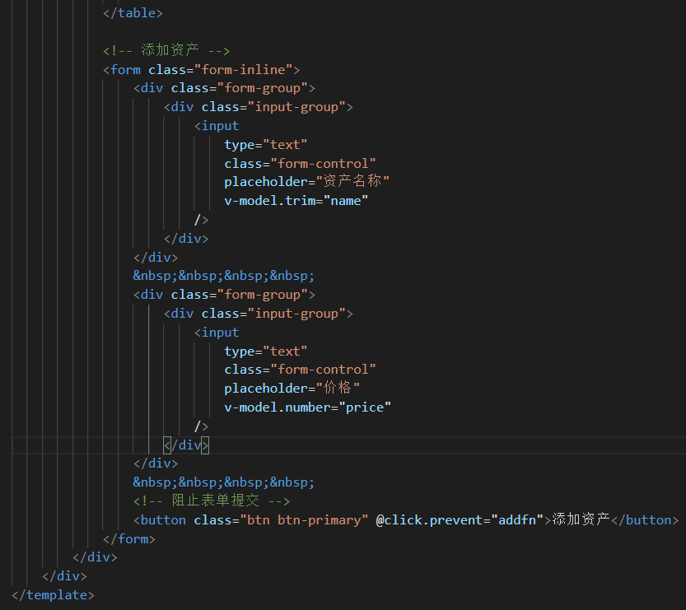Click placeholder="价格" attribute
Screen dimensions: 686x610
292,388
